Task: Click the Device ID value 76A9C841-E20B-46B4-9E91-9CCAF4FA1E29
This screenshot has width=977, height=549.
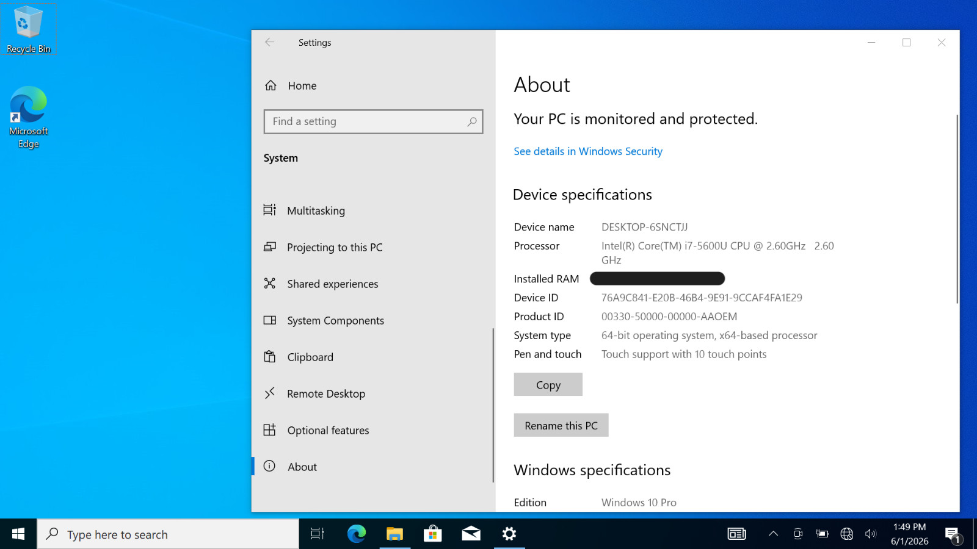Action: click(702, 298)
